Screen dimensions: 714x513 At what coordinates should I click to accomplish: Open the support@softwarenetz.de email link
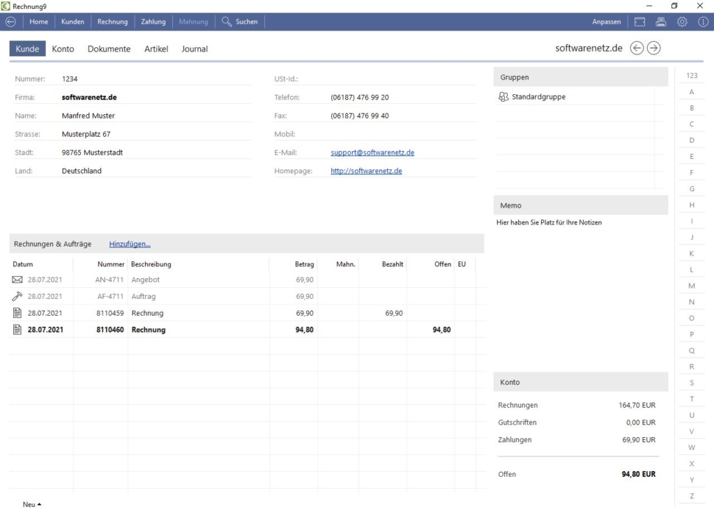click(x=372, y=153)
